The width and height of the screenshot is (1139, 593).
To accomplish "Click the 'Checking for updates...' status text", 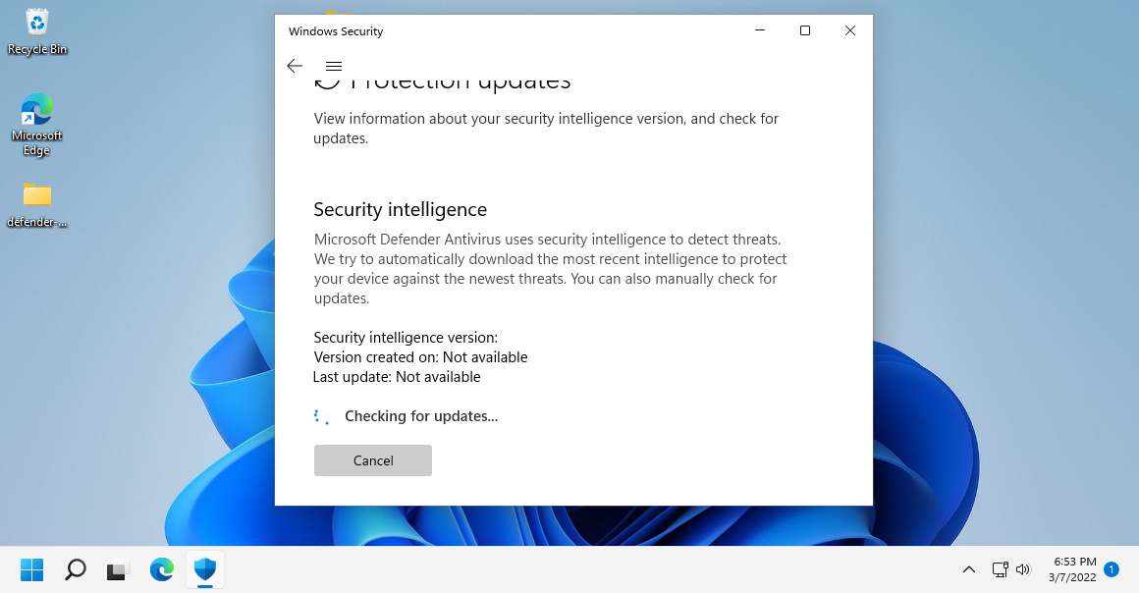I will click(x=421, y=416).
